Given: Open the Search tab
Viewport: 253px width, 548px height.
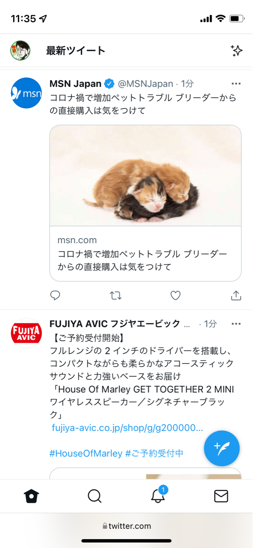Looking at the screenshot, I should pos(94,496).
